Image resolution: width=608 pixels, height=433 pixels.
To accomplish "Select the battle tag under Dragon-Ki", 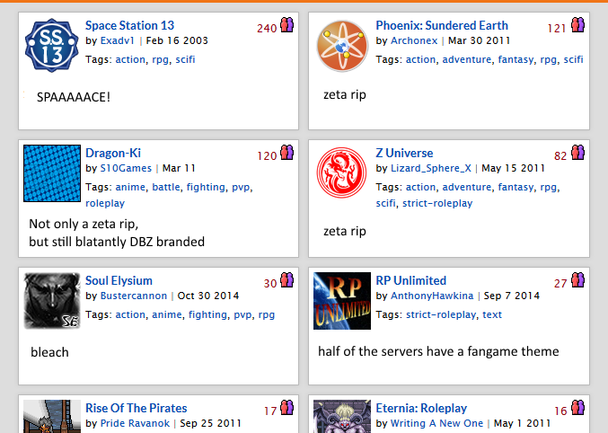I will tap(165, 188).
